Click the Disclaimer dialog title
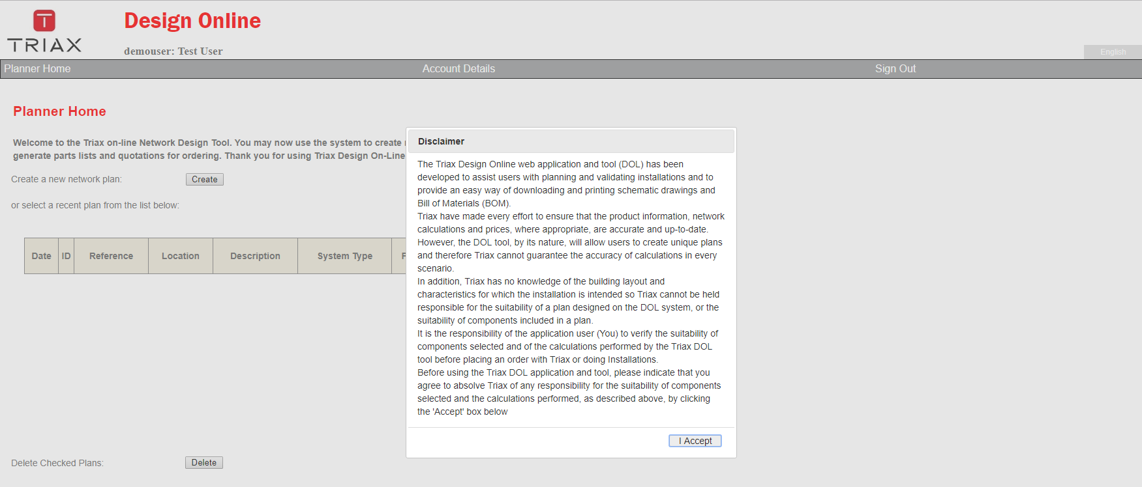This screenshot has width=1142, height=487. click(442, 141)
